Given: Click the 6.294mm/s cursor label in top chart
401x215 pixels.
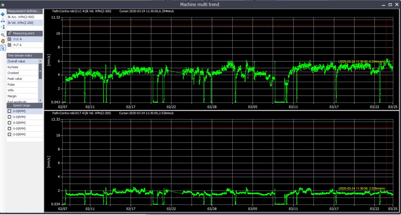Looking at the screenshot, I should [361, 61].
